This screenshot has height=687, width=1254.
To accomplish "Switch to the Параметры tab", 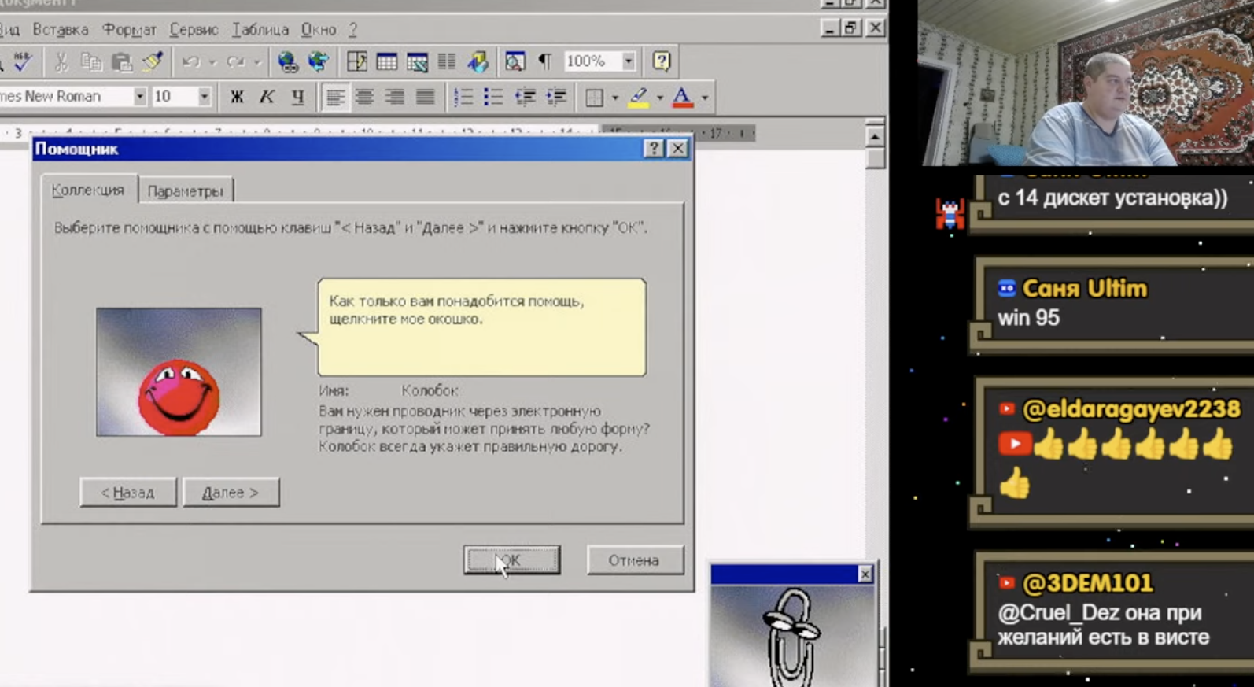I will (186, 191).
